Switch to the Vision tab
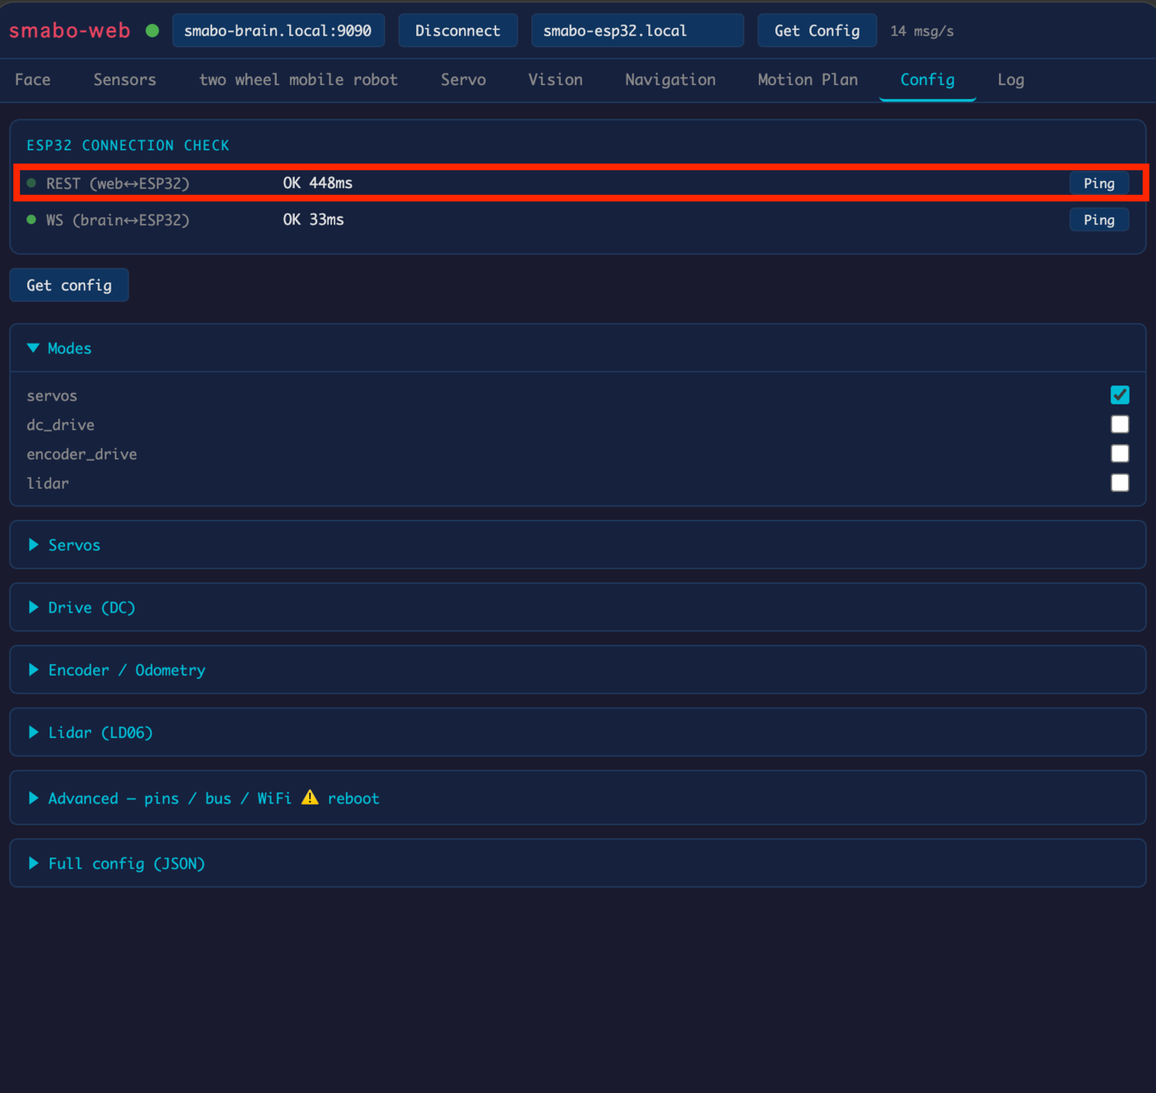Viewport: 1156px width, 1093px height. coord(556,80)
